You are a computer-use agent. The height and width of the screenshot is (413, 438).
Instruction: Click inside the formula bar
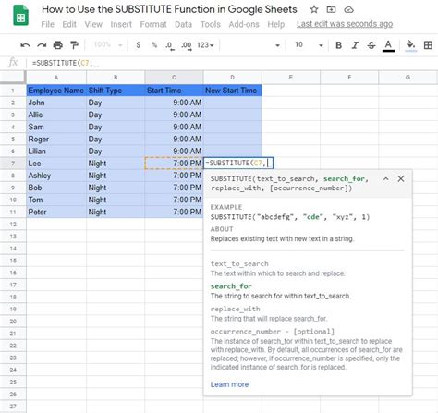pyautogui.click(x=234, y=63)
